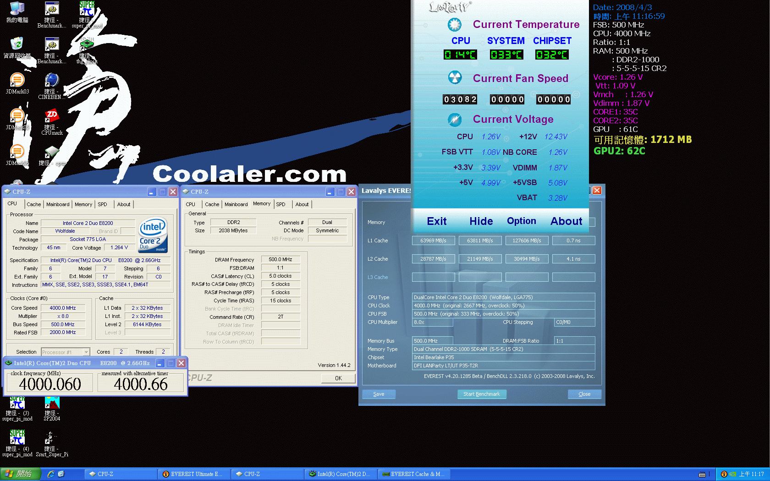
Task: Click OK in the CPU-Z memory window
Action: point(338,378)
